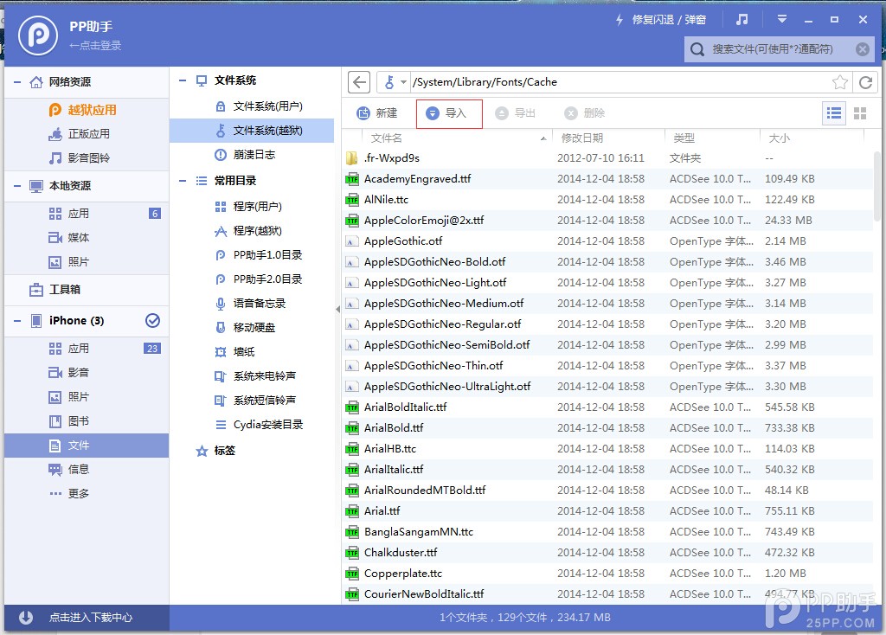This screenshot has width=886, height=635.
Task: Click the PP助手 logo avatar
Action: click(38, 35)
